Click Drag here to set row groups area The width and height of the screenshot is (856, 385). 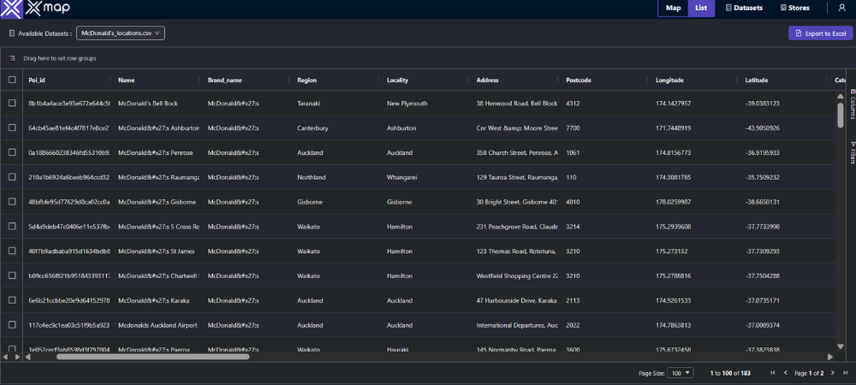60,58
